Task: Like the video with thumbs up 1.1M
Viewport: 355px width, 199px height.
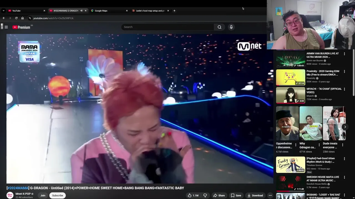Action: point(193,195)
